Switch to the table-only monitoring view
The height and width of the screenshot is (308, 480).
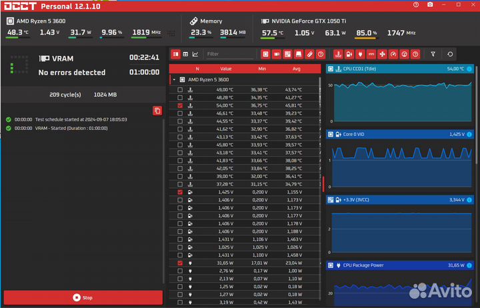185,54
